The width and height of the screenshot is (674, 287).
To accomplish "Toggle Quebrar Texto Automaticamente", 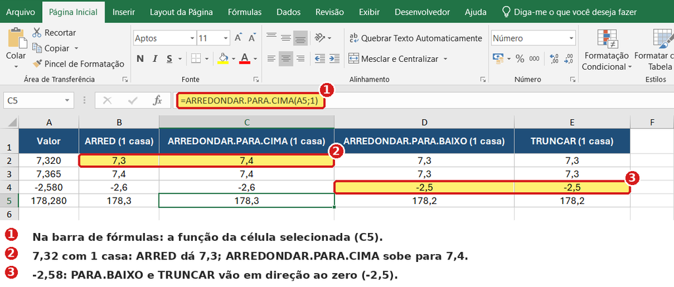I will [x=415, y=38].
